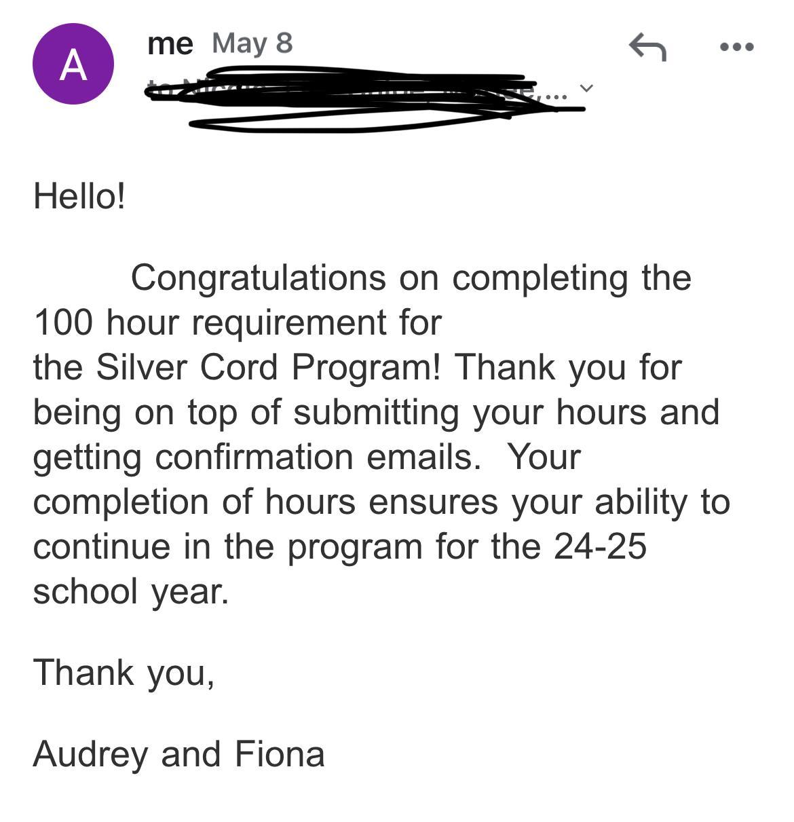This screenshot has width=794, height=822.
Task: Click the "continue in the program" phrase
Action: click(x=227, y=546)
